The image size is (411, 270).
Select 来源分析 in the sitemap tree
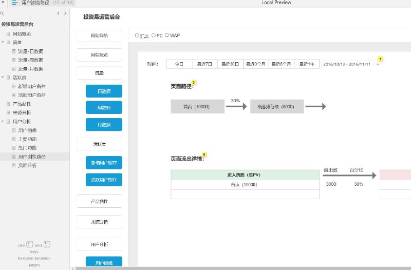point(22,112)
